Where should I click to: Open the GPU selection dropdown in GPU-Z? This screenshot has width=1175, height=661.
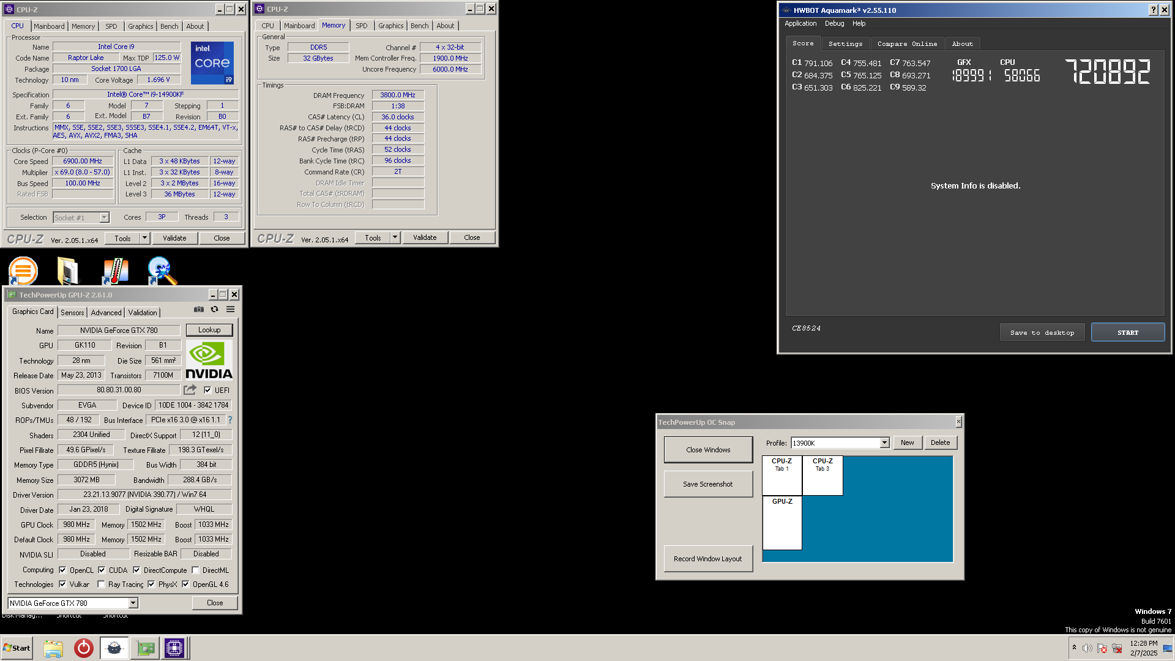pyautogui.click(x=133, y=603)
